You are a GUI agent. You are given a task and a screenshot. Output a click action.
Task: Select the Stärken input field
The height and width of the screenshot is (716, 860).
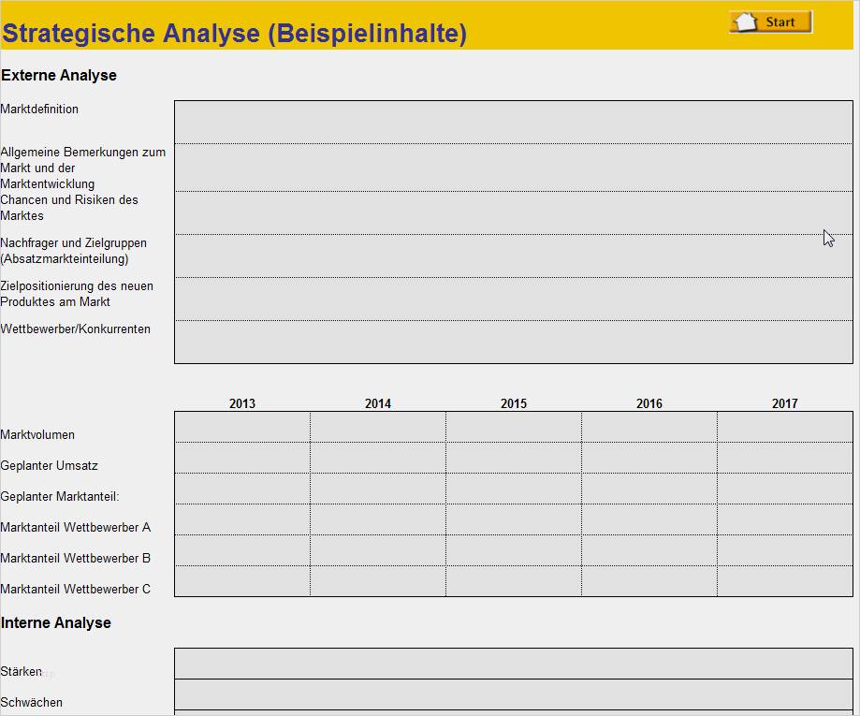point(514,664)
